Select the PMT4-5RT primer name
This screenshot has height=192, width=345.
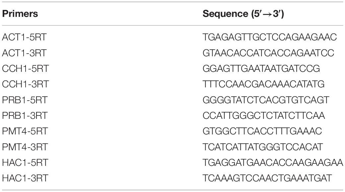point(25,131)
